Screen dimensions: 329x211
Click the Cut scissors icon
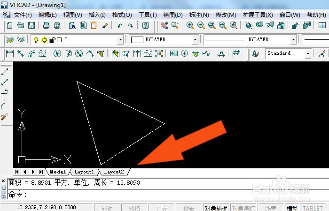[x=72, y=25]
